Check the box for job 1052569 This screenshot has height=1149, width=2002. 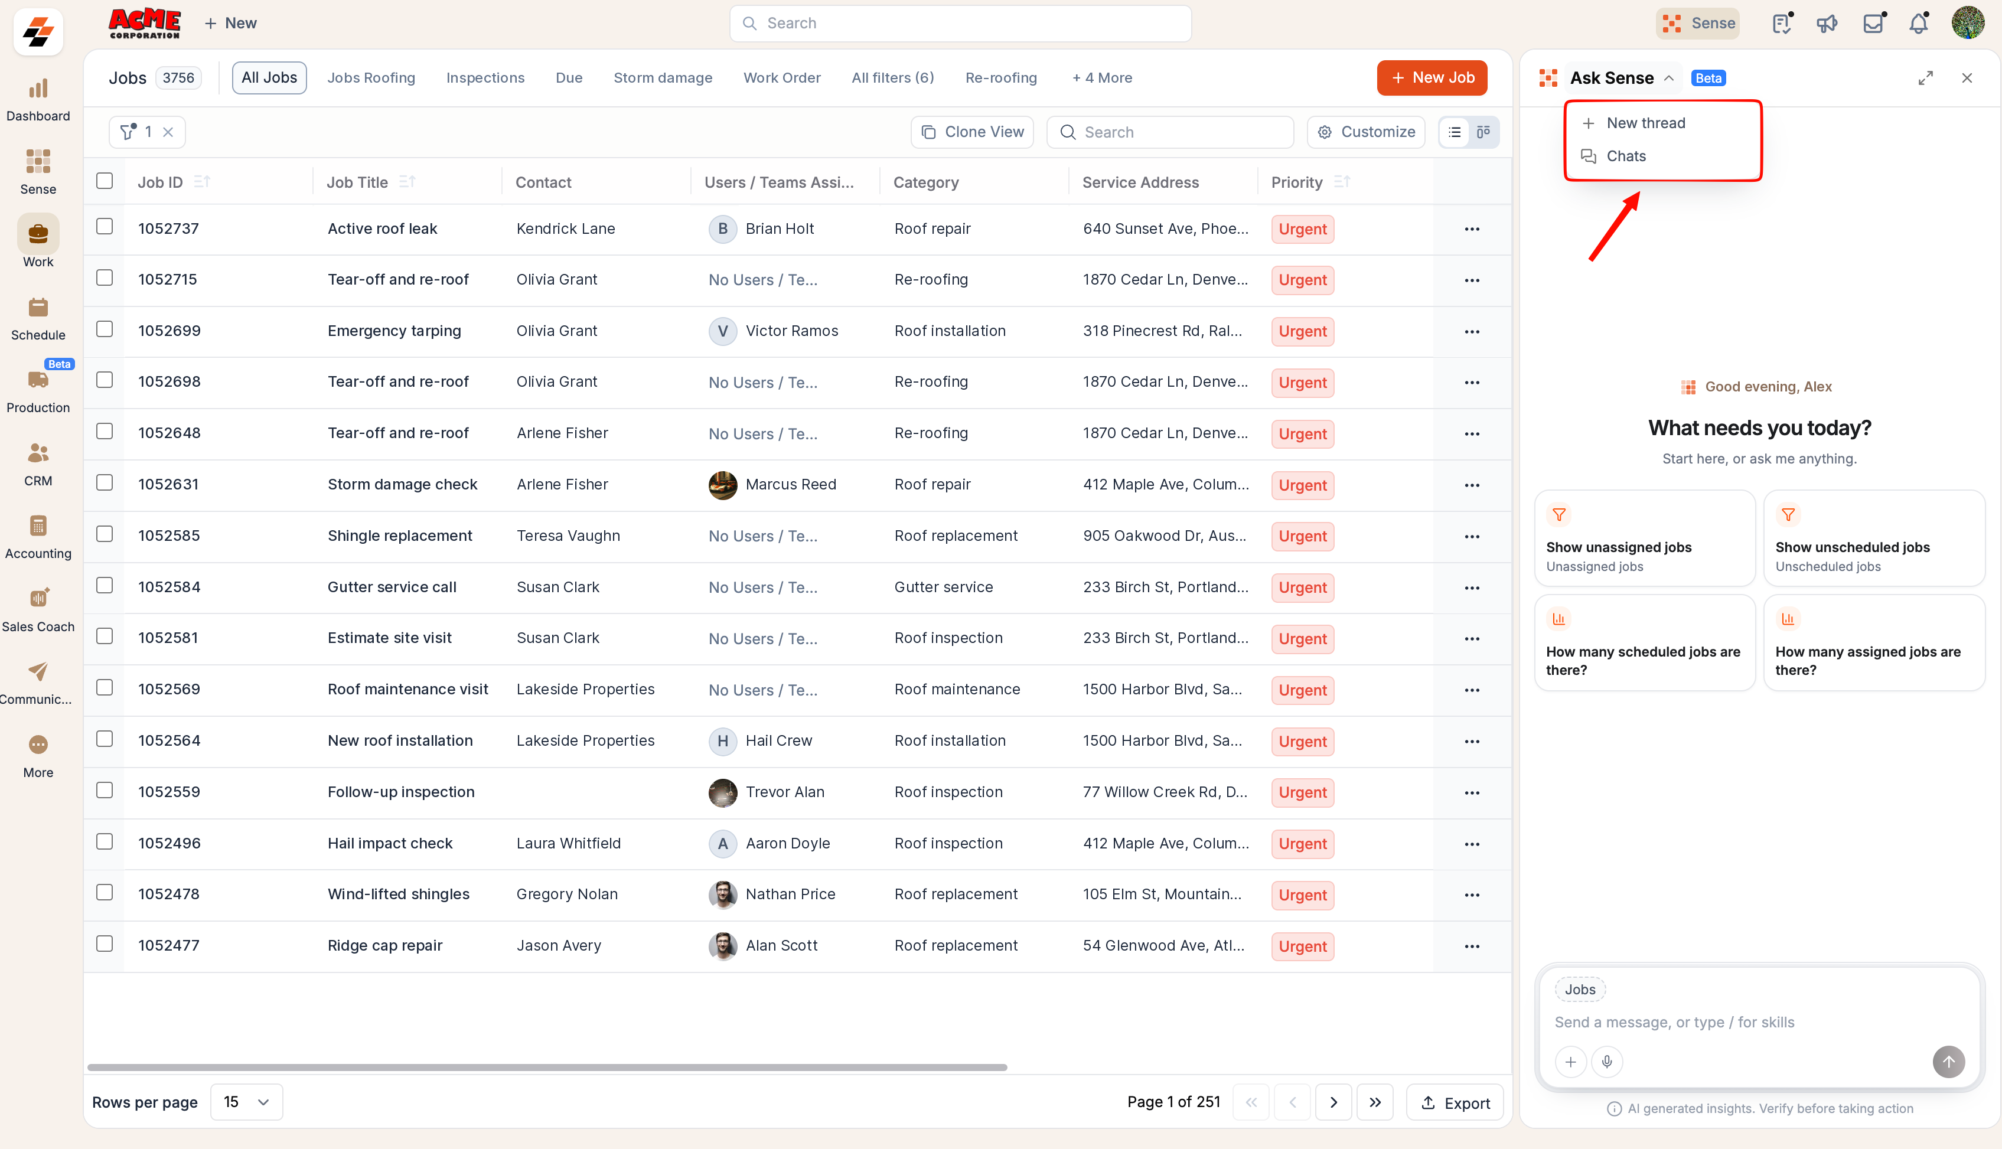(104, 687)
